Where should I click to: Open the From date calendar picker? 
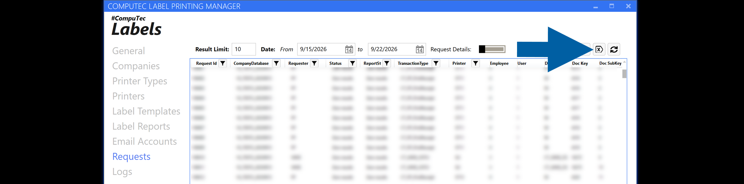tap(349, 49)
